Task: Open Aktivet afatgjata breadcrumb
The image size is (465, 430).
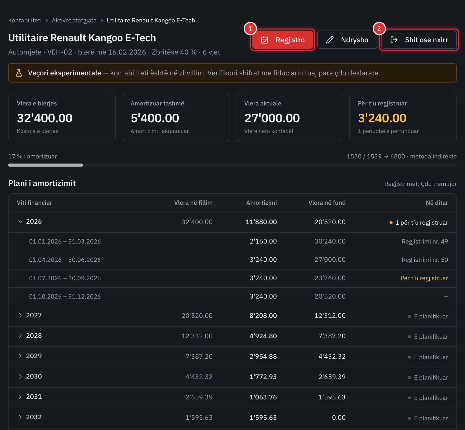Action: pos(74,20)
